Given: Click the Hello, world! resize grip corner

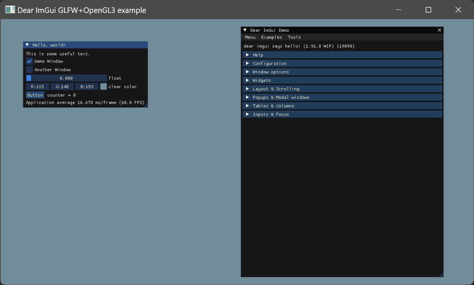Looking at the screenshot, I should click(x=145, y=105).
